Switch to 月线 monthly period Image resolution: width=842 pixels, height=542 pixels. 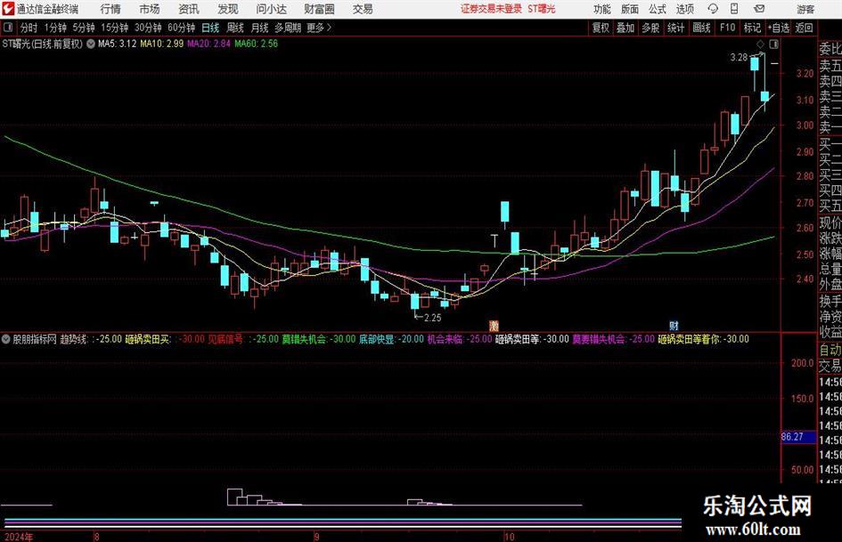click(x=259, y=28)
